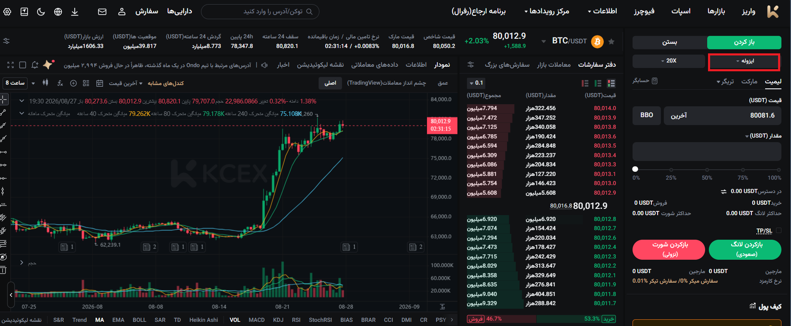Click the red Open Short button

coord(668,249)
